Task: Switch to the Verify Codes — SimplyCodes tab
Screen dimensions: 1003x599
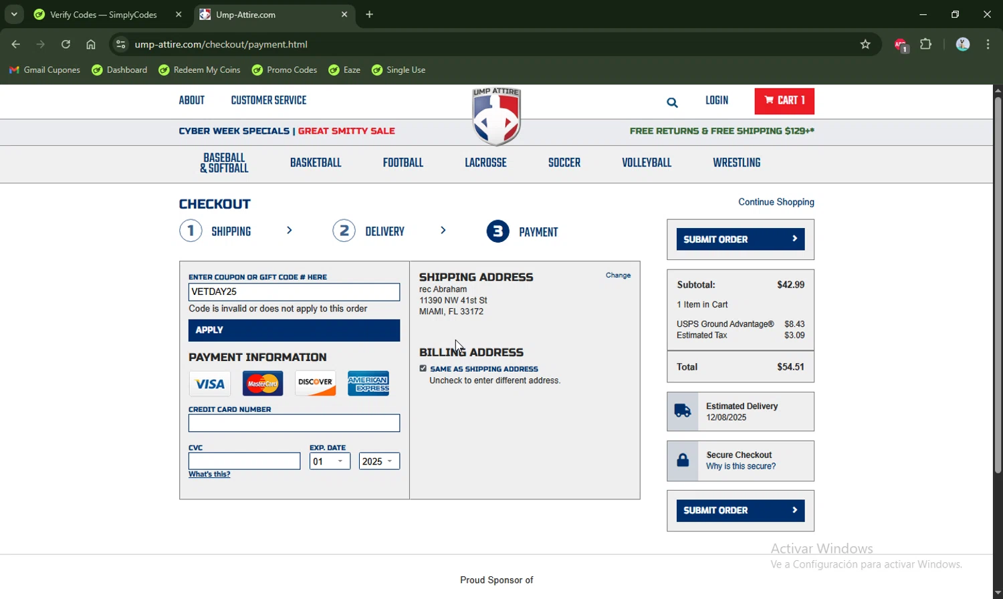Action: click(103, 15)
